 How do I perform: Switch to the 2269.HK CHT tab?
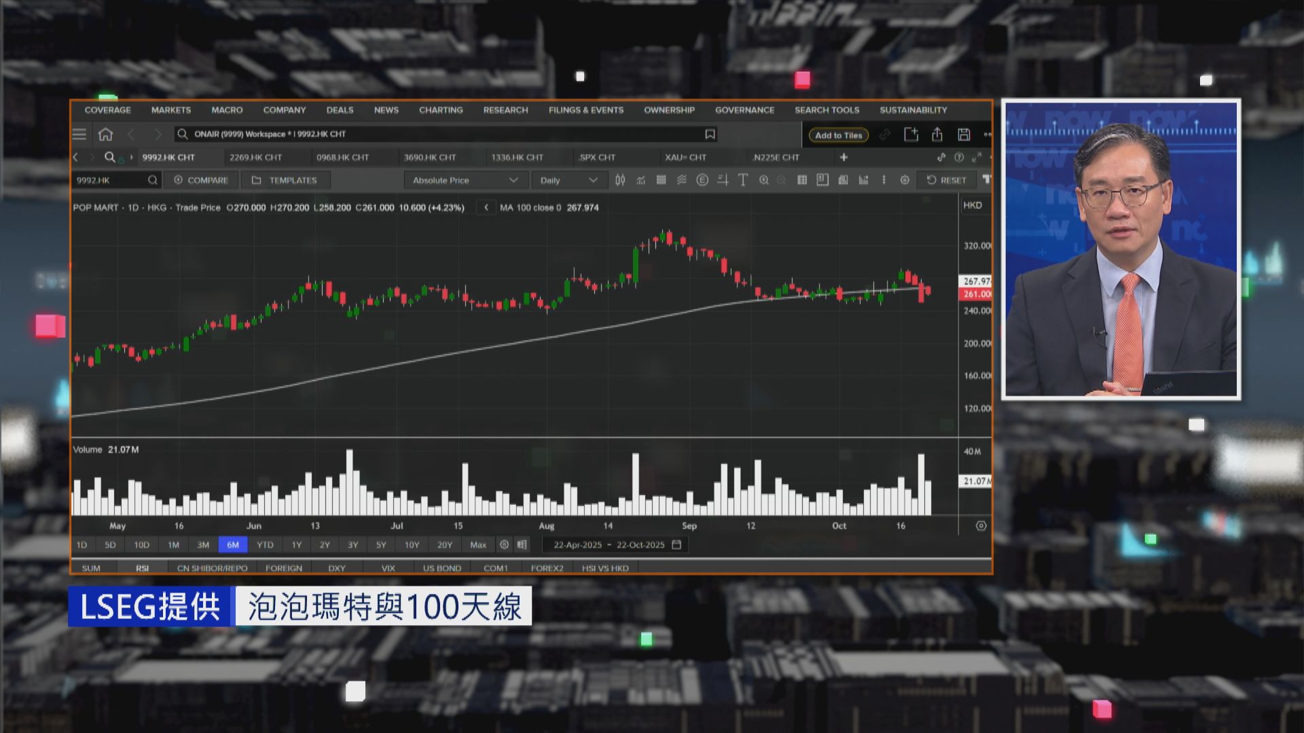(x=255, y=157)
